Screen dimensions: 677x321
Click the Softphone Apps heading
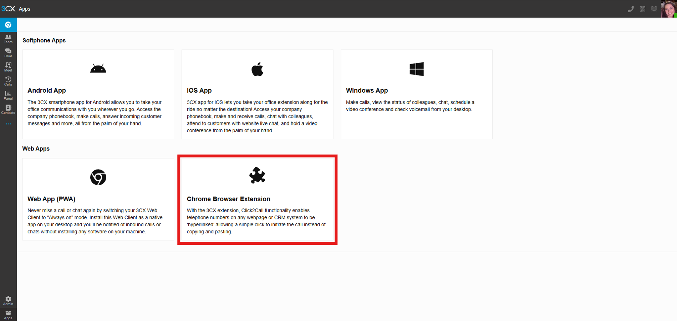[44, 41]
